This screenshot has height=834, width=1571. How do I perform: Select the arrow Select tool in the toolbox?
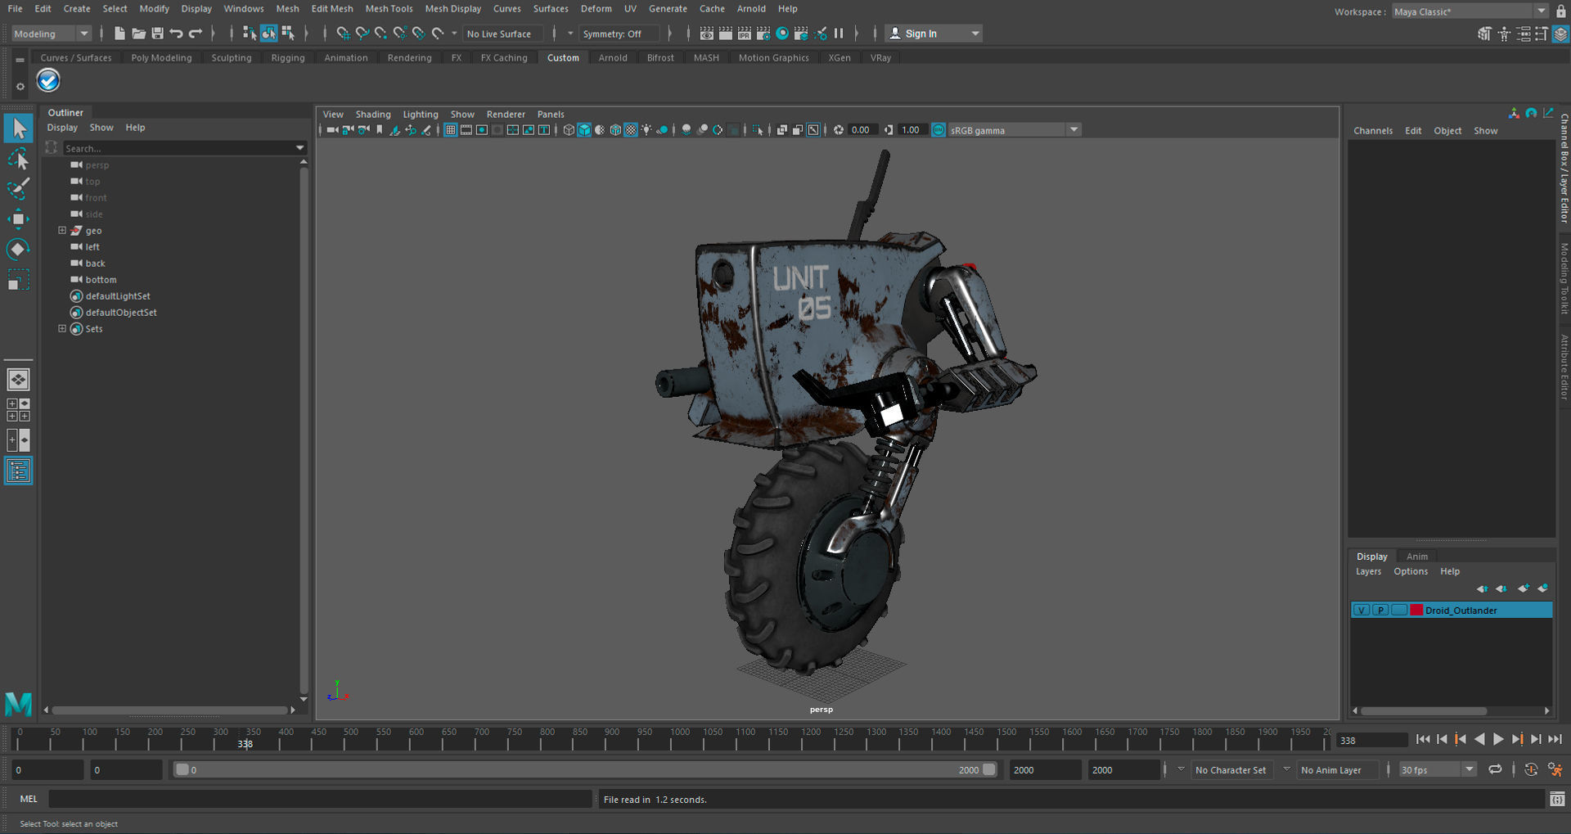18,128
